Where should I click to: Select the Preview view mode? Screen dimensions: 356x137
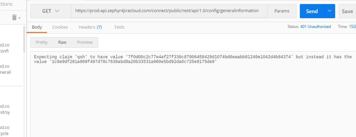point(85,42)
